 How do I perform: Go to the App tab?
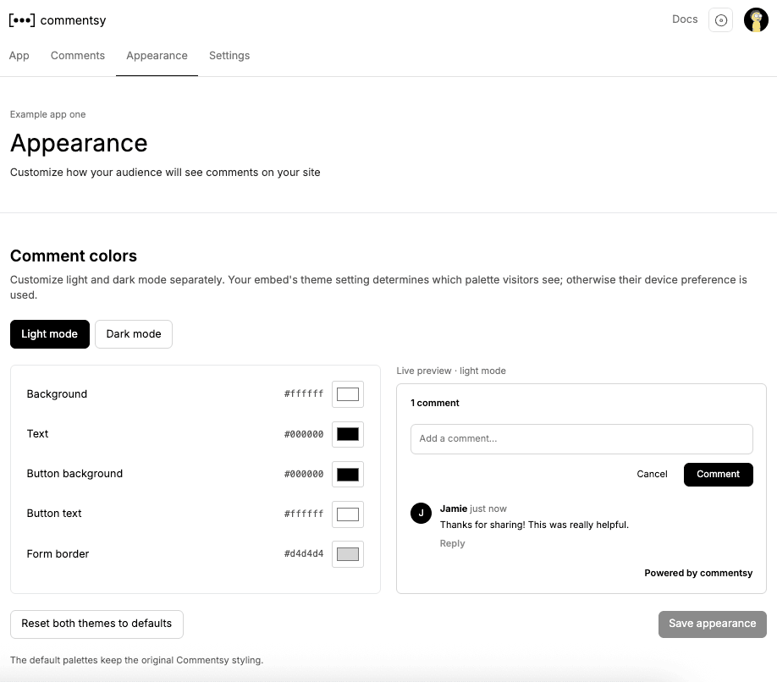(x=19, y=56)
